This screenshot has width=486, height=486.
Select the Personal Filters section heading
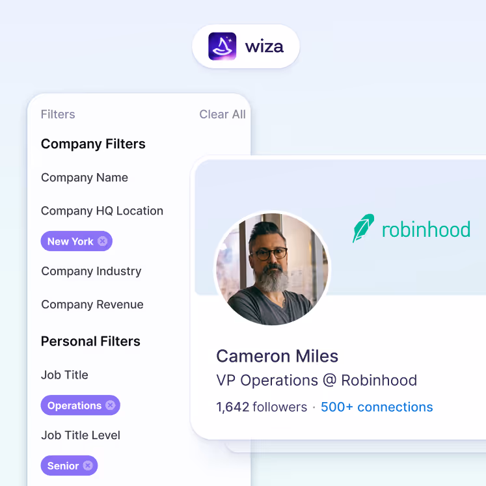pyautogui.click(x=90, y=342)
